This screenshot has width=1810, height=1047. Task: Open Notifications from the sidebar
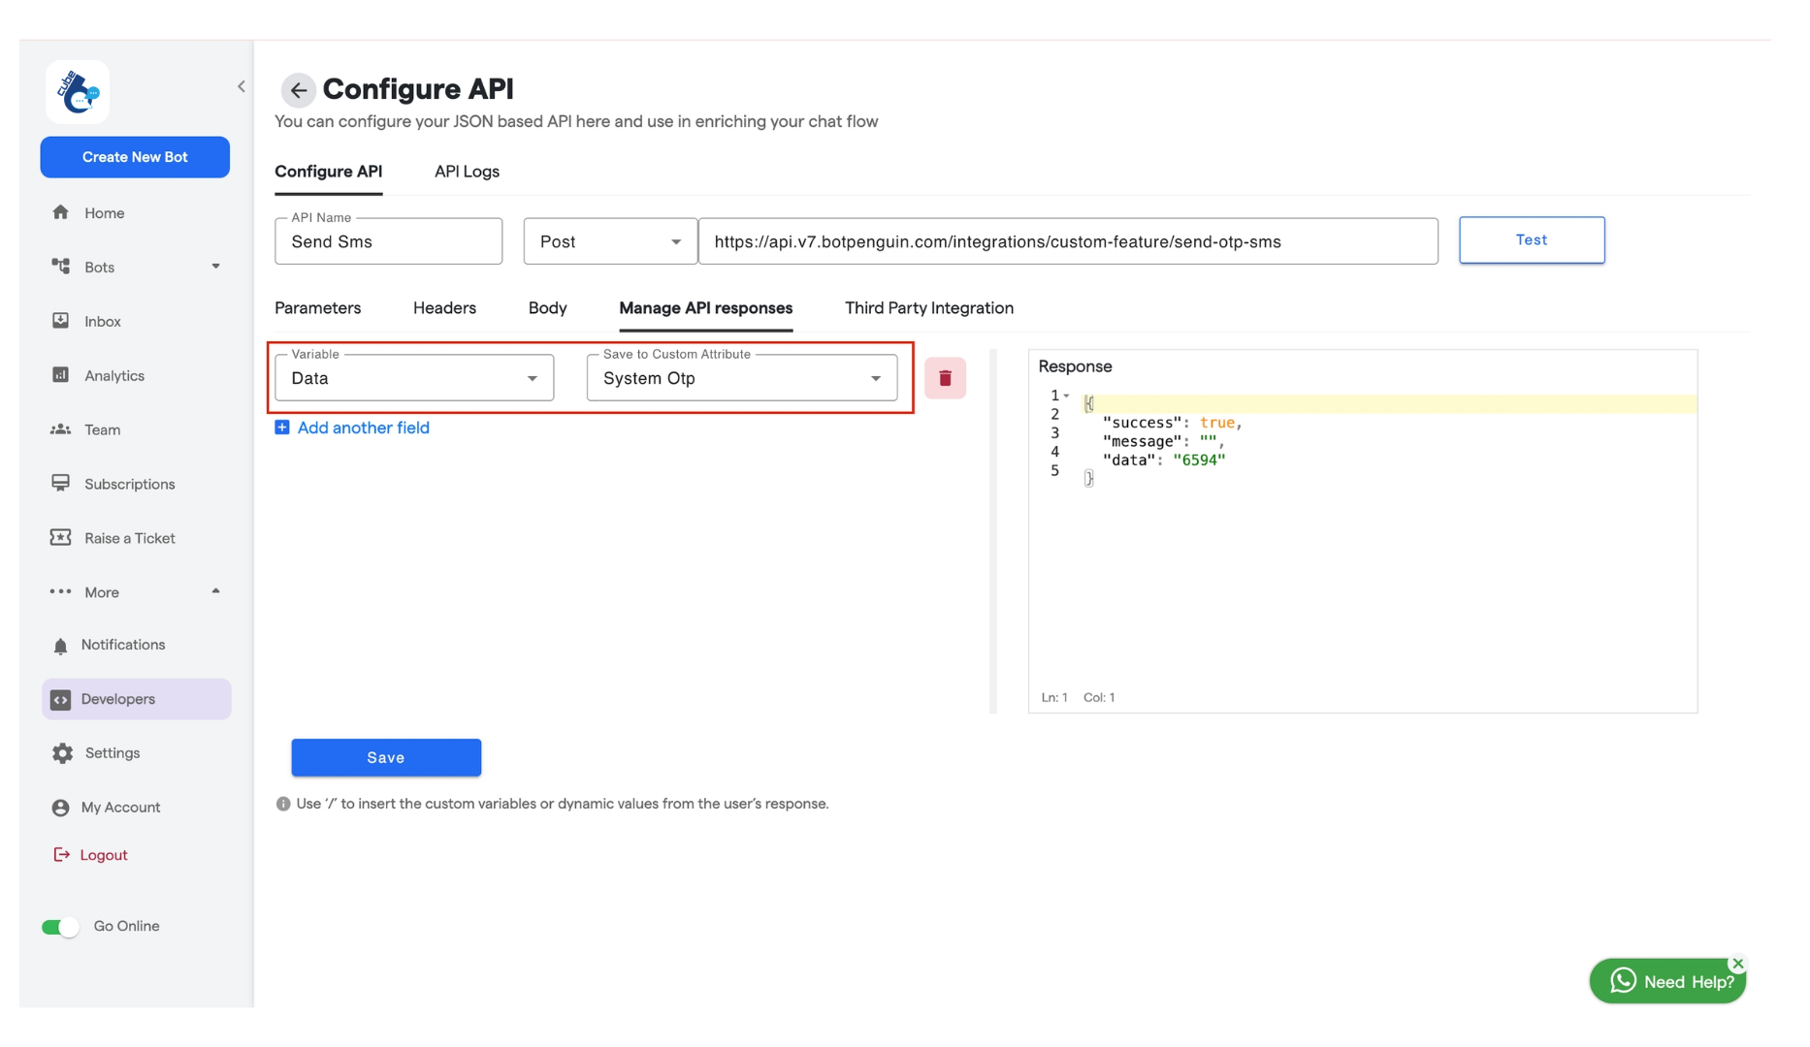(x=123, y=644)
